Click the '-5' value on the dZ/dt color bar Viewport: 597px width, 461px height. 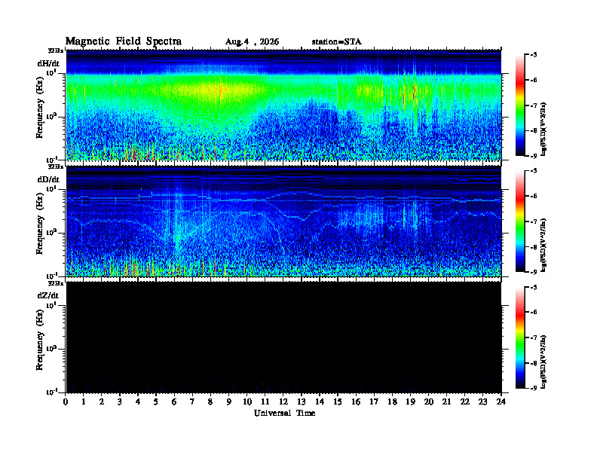(x=534, y=287)
